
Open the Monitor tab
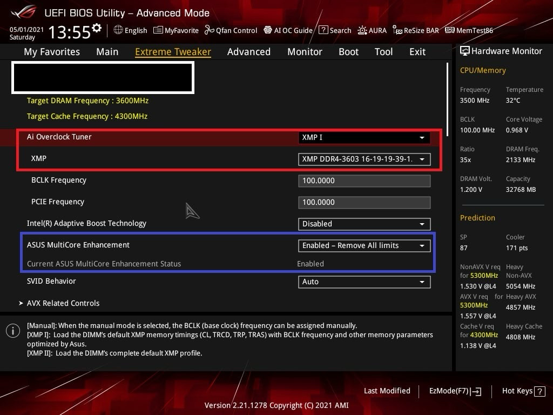(305, 52)
